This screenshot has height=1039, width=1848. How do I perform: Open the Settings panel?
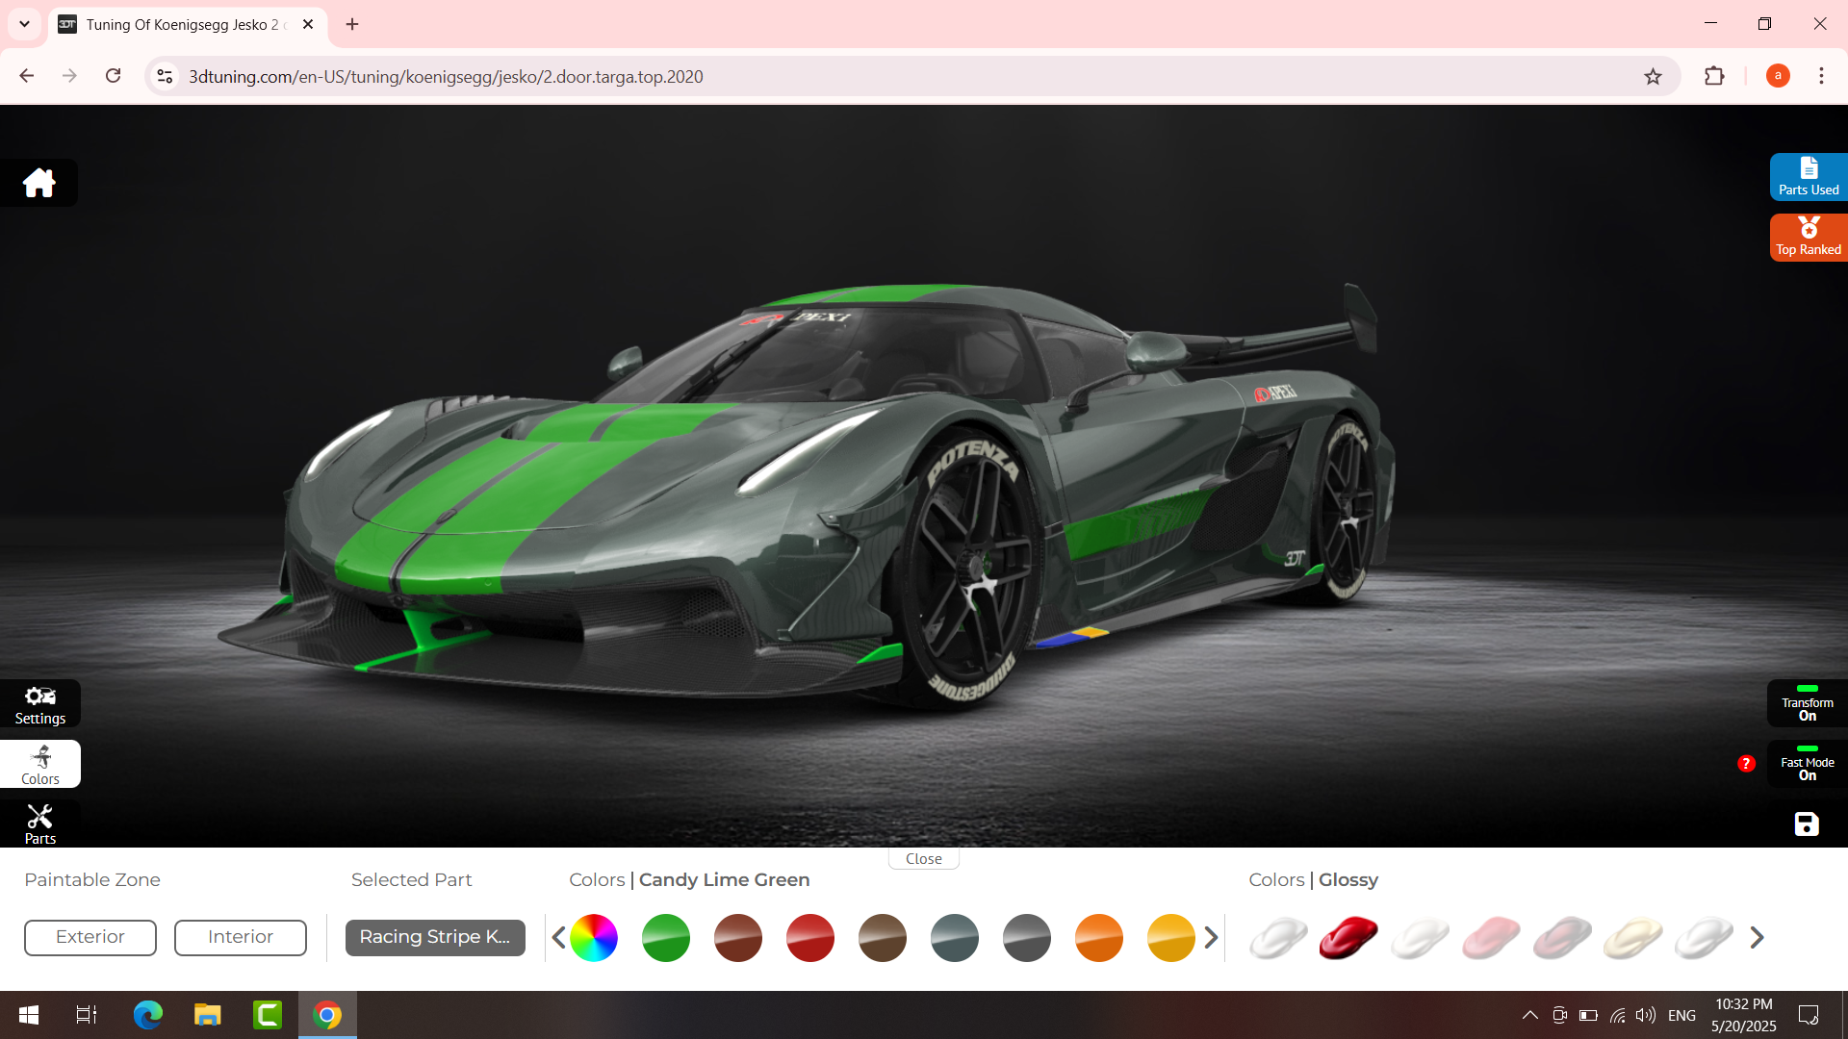pos(40,705)
